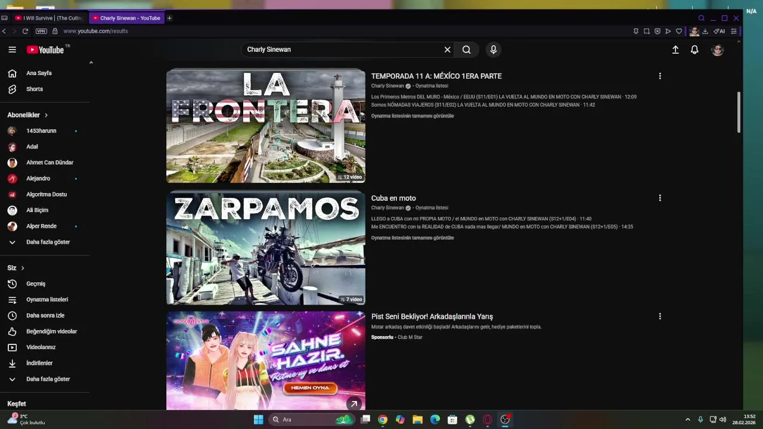
Task: Click the page vertical scrollbar thumb
Action: (x=739, y=112)
